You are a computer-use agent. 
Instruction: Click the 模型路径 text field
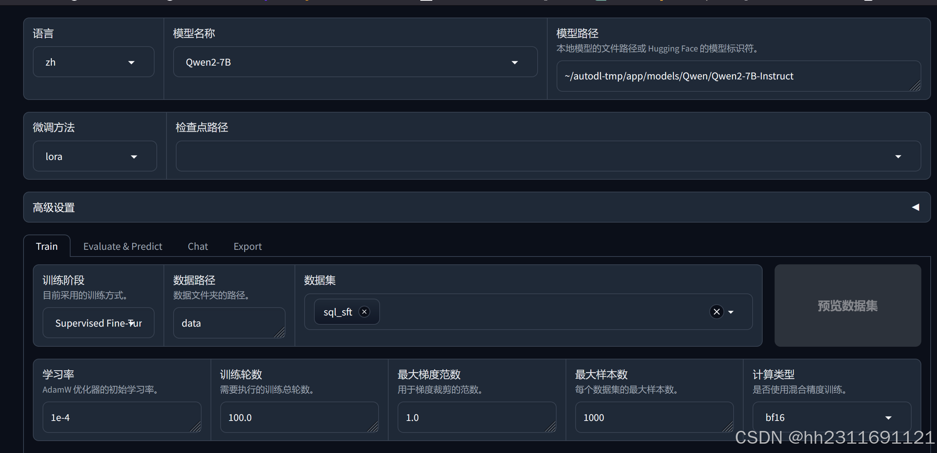point(738,76)
